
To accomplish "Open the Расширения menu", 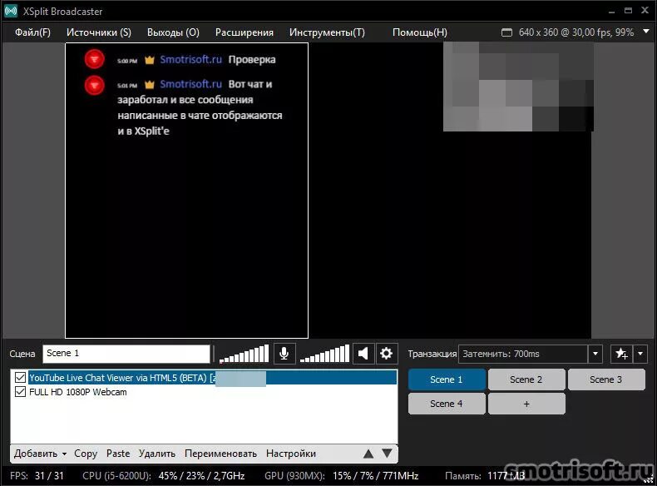I will click(245, 32).
